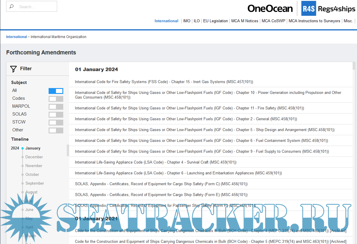This screenshot has height=244, width=357.
Task: Open the MCA M Notices menu
Action: pos(245,21)
